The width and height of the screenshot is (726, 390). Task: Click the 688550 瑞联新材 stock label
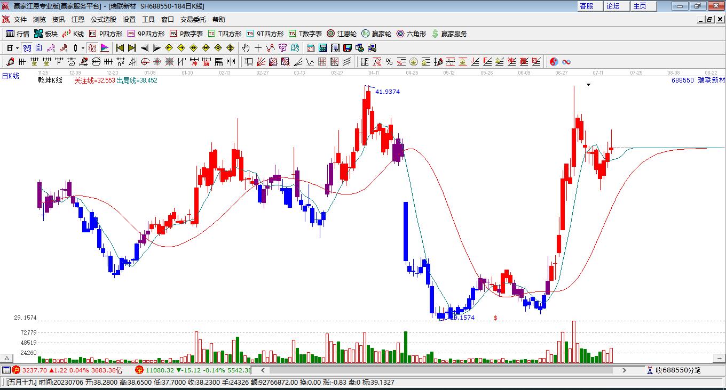pos(698,80)
